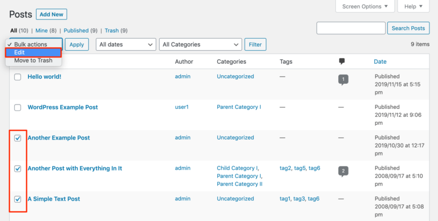This screenshot has height=221, width=438.
Task: Open the All dates dropdown
Action: pos(125,44)
